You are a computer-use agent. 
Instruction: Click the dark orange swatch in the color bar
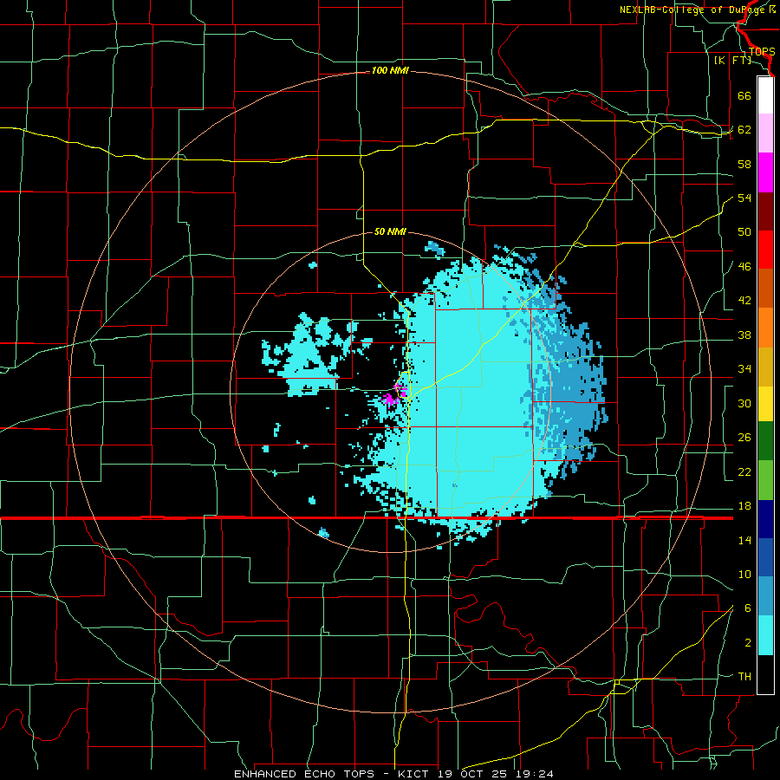(x=765, y=288)
